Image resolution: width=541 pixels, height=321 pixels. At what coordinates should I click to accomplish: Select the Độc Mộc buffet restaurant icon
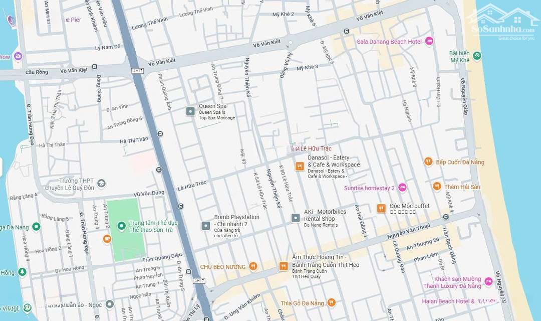[381, 208]
